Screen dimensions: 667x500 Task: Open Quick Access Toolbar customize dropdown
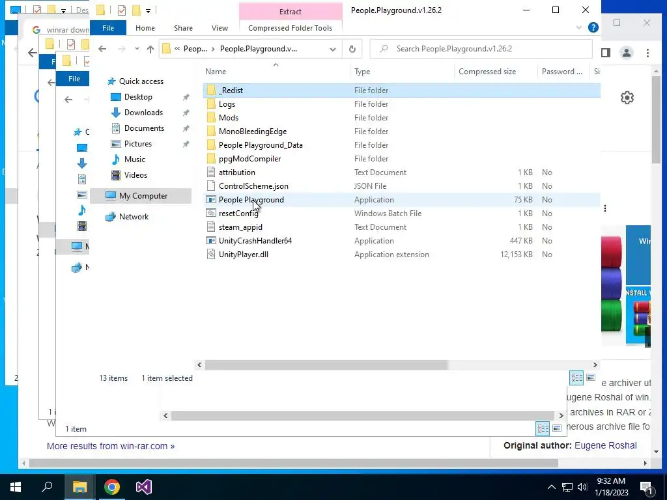click(148, 10)
